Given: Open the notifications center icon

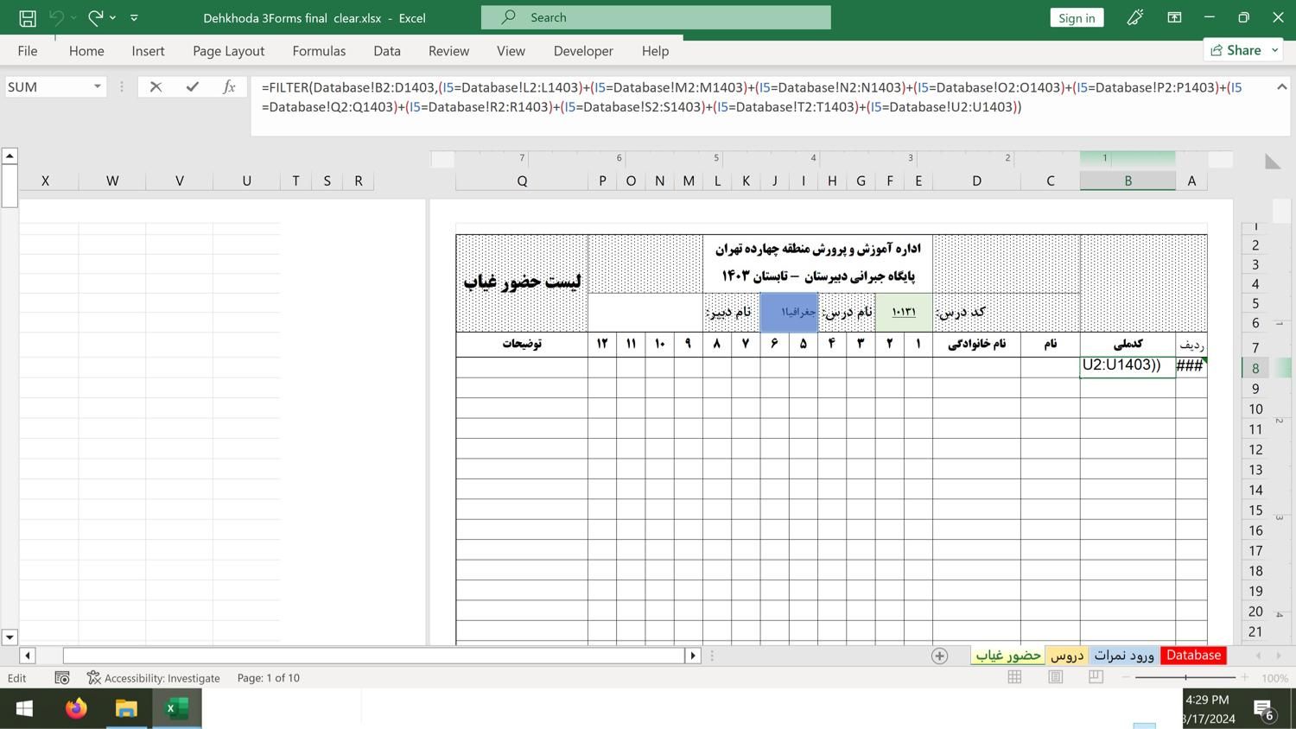Looking at the screenshot, I should [x=1264, y=711].
